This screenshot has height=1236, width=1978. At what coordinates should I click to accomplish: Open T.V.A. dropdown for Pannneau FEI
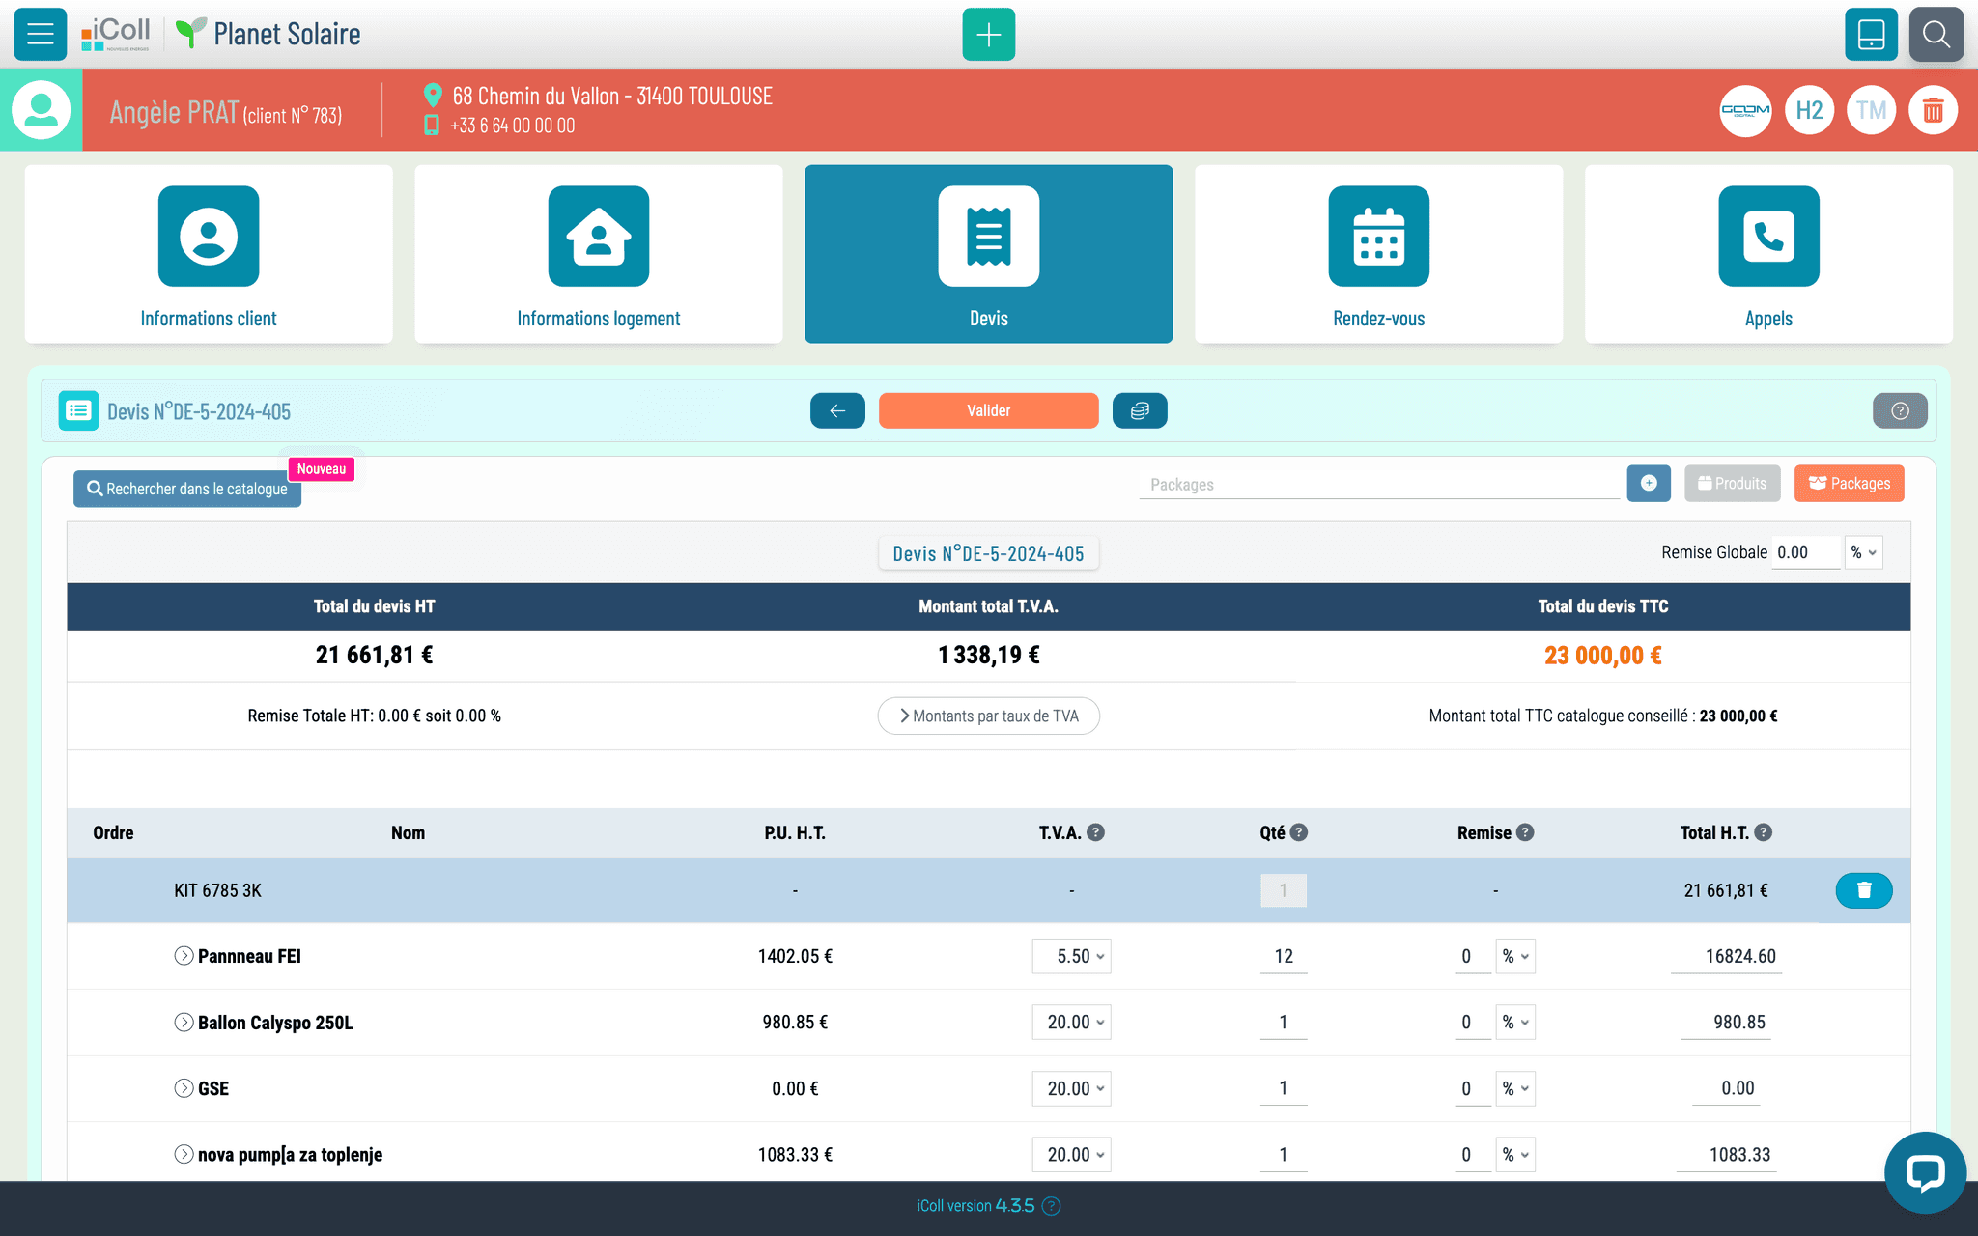[1072, 956]
